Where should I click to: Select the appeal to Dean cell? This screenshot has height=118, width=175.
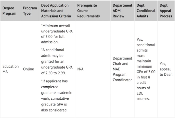166,69
